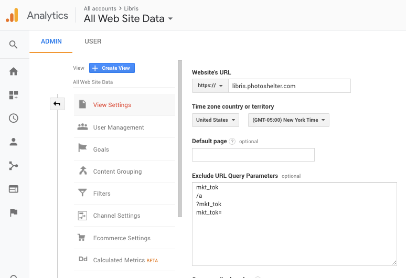Click the Calculated Metrics Dd icon

(83, 259)
